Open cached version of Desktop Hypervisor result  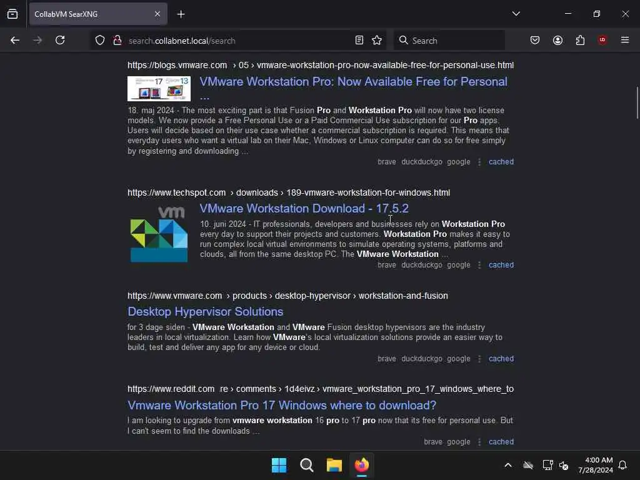pyautogui.click(x=501, y=359)
